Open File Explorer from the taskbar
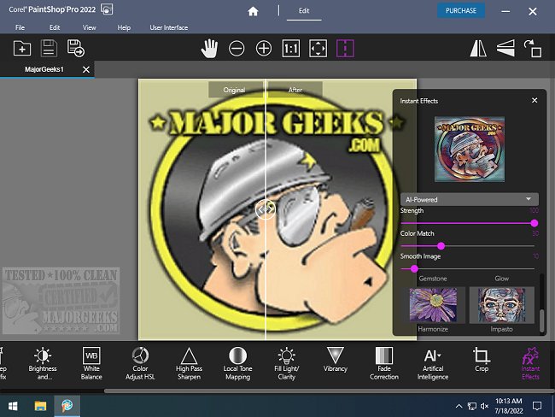The height and width of the screenshot is (417, 555). point(40,406)
